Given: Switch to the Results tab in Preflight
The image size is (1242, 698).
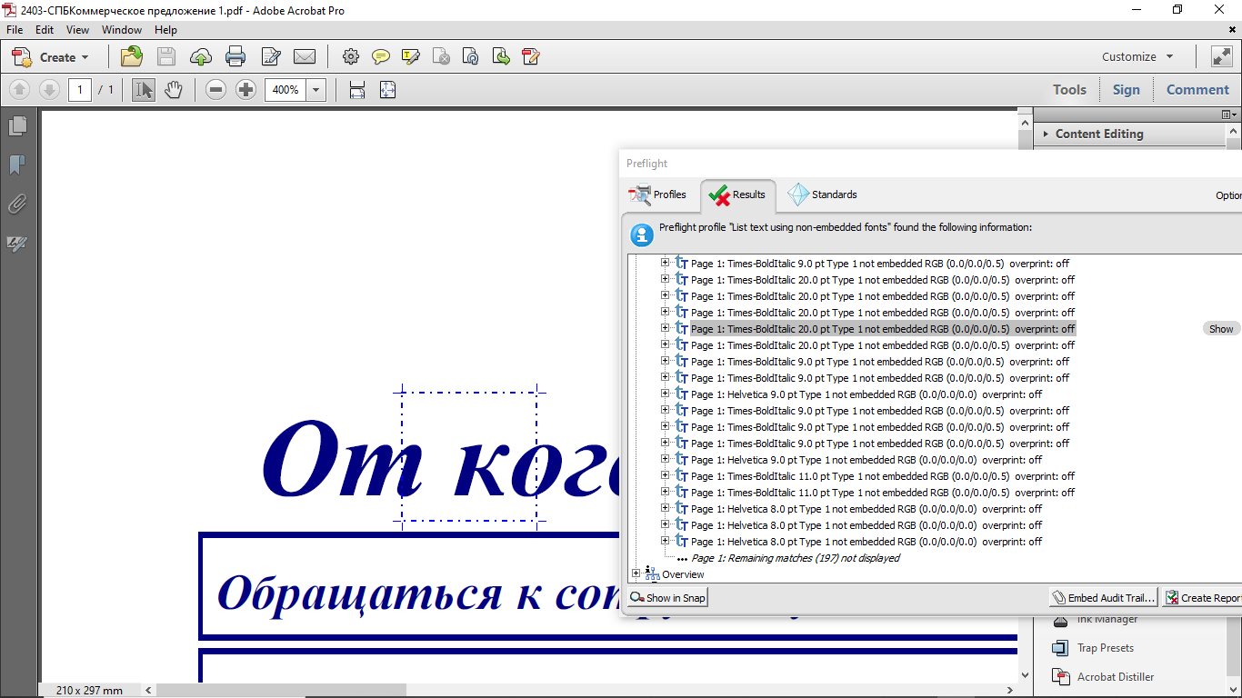Looking at the screenshot, I should click(x=737, y=194).
